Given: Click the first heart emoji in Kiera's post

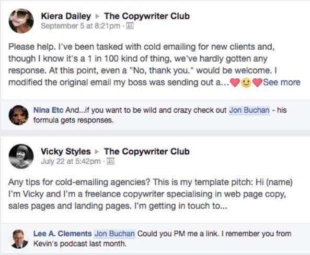Looking at the screenshot, I should tap(235, 82).
